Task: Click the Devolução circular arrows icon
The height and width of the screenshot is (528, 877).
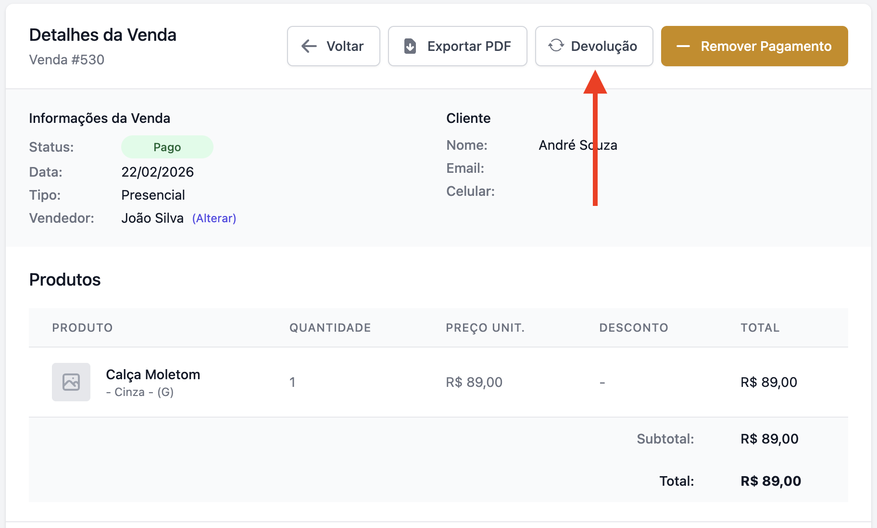Action: (x=556, y=46)
